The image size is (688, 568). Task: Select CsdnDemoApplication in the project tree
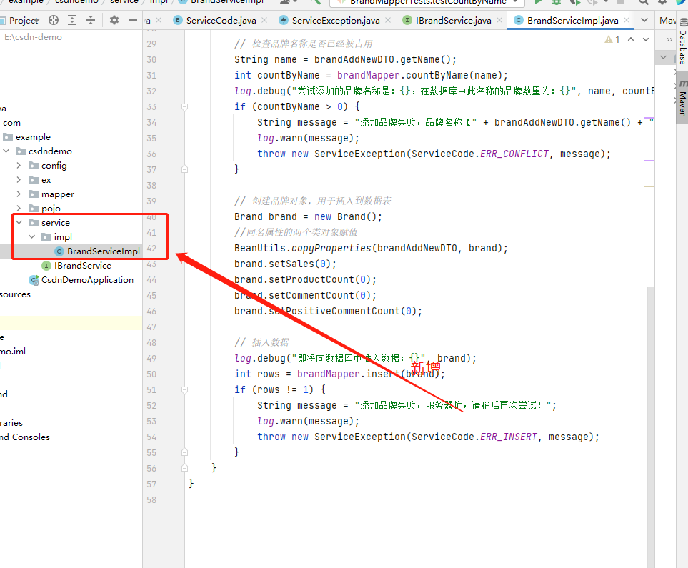(x=87, y=279)
